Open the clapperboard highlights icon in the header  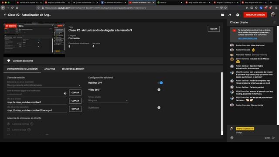coord(222,15)
